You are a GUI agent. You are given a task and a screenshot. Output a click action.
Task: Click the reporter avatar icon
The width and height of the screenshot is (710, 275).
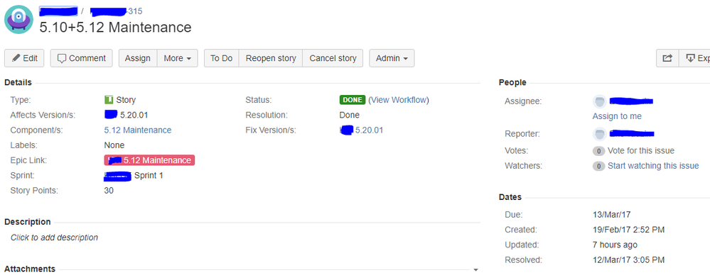pos(600,134)
